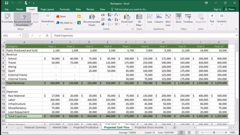Click the Name Box showing A21
Image resolution: width=240 pixels, height=135 pixels.
pyautogui.click(x=10, y=36)
